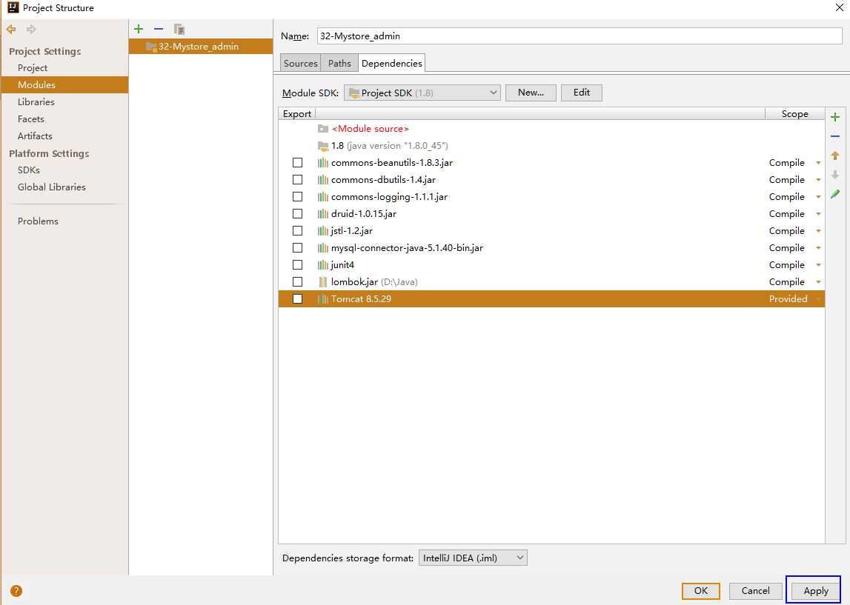This screenshot has width=850, height=605.
Task: Switch to the Paths tab
Action: (339, 64)
